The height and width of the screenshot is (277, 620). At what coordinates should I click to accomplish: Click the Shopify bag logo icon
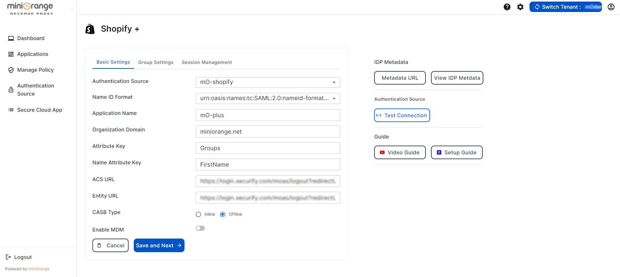90,29
